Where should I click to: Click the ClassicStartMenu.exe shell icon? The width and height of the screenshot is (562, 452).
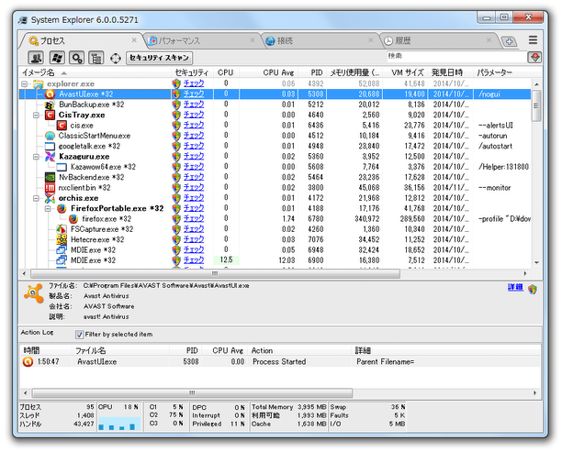(x=51, y=136)
